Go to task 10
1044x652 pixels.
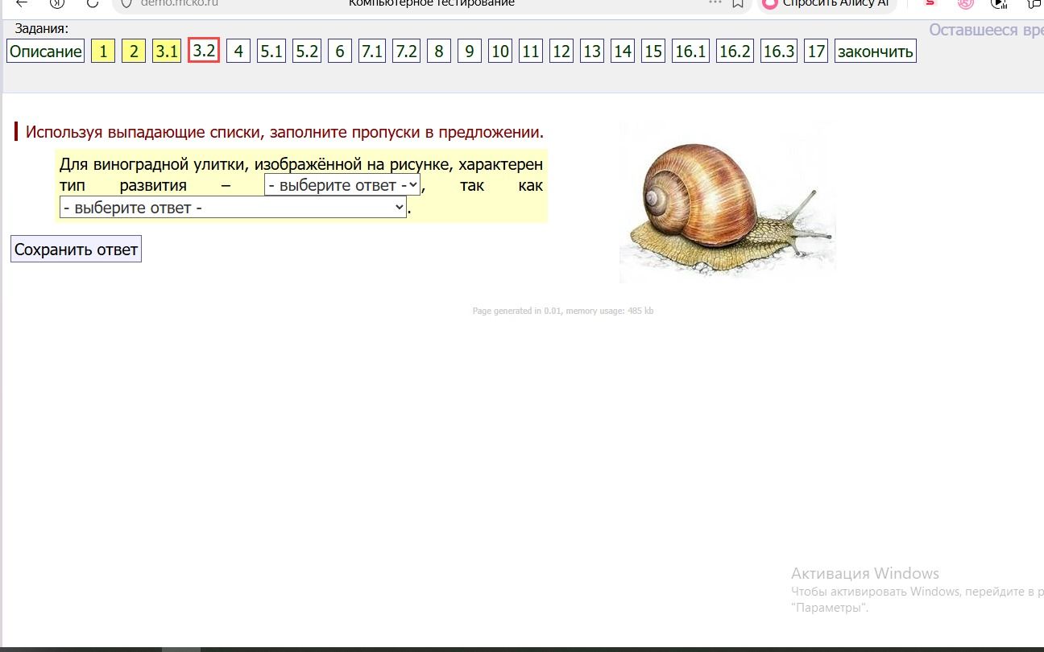pyautogui.click(x=500, y=52)
